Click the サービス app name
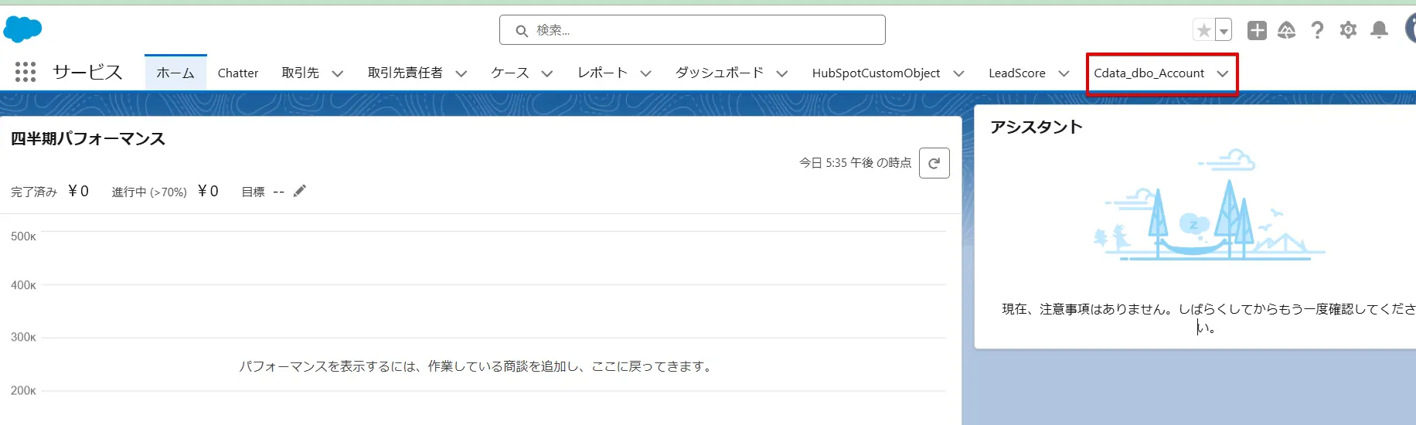Viewport: 1416px width, 425px height. tap(87, 72)
